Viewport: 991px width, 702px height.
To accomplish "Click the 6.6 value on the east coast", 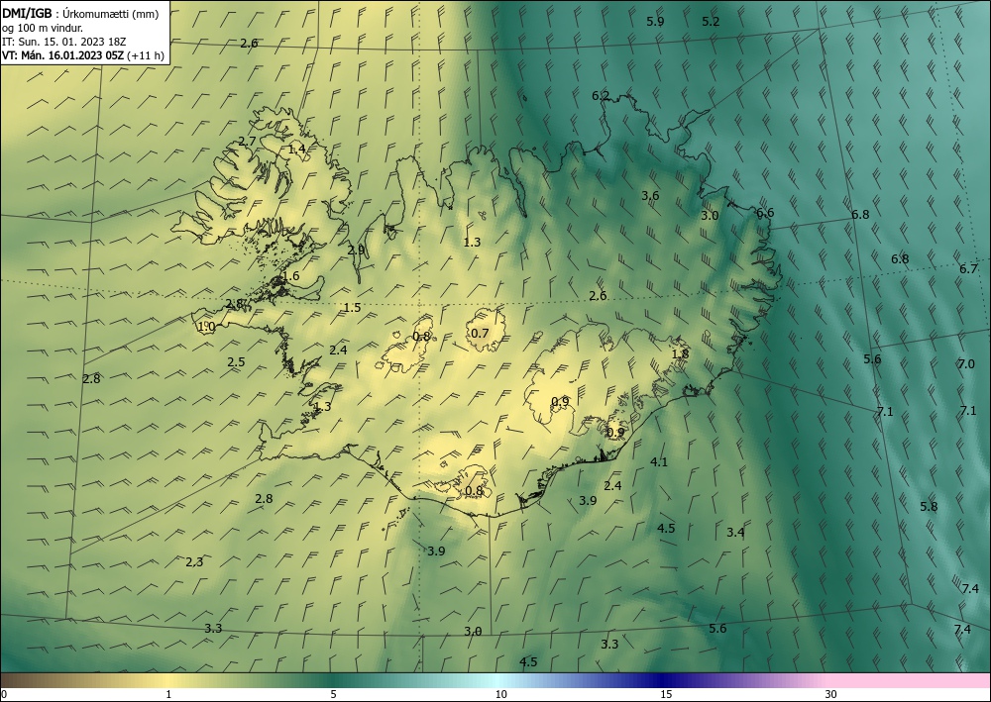I will (x=765, y=213).
